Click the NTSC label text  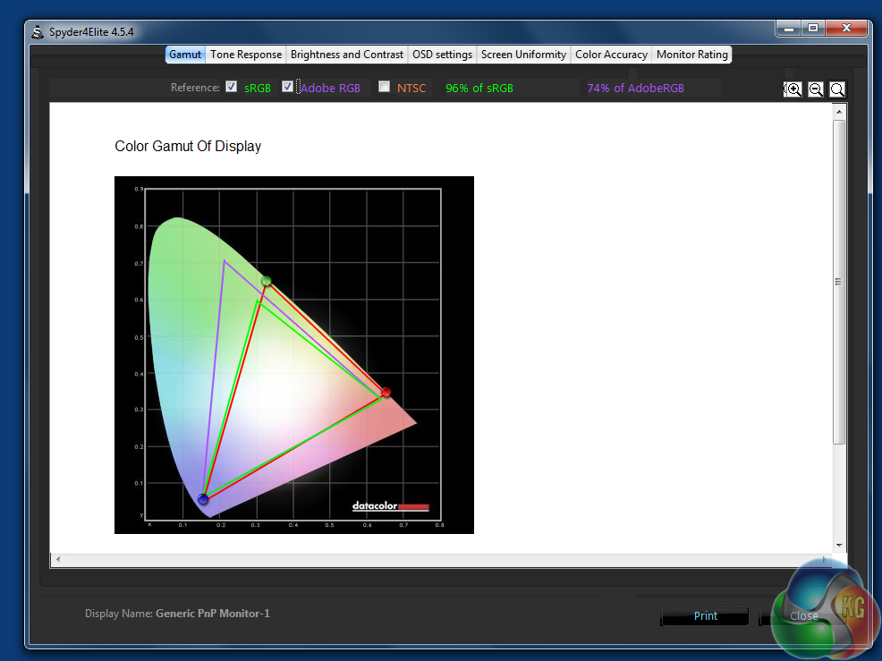coord(411,89)
